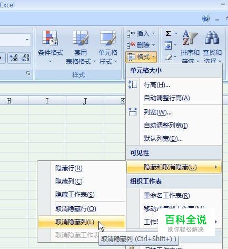Click the Delete (删除) cells icon
This screenshot has width=228, height=249.
tap(131, 45)
